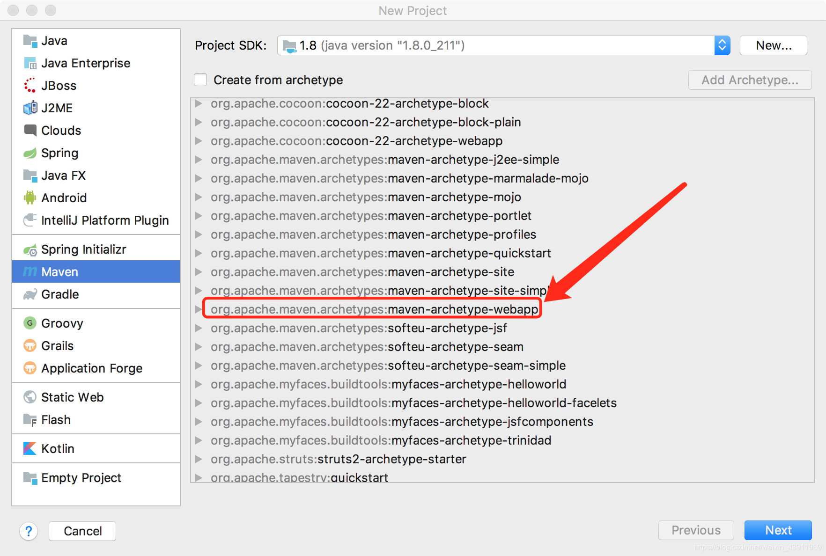Click the Application Forge icon
The width and height of the screenshot is (826, 556).
pos(30,368)
